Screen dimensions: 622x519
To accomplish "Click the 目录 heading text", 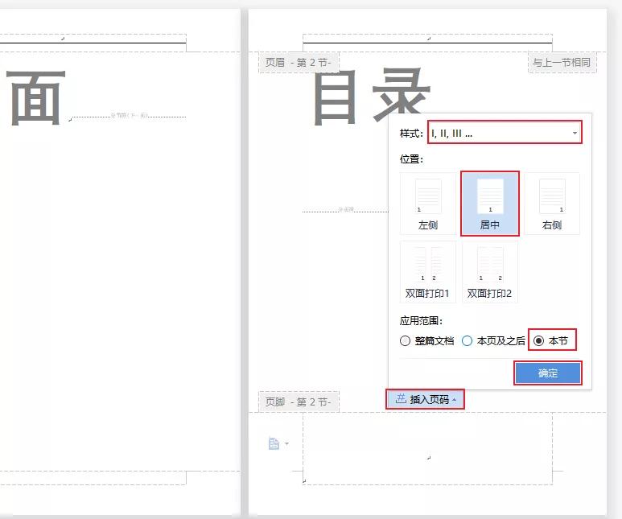I will pyautogui.click(x=372, y=96).
